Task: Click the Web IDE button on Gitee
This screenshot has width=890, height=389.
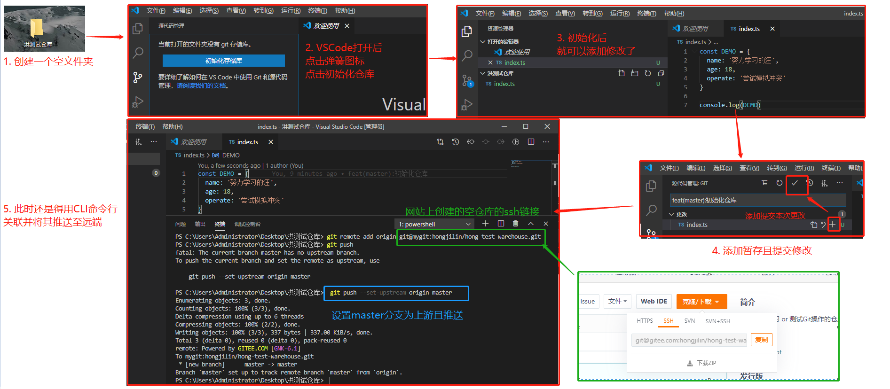Action: tap(654, 301)
